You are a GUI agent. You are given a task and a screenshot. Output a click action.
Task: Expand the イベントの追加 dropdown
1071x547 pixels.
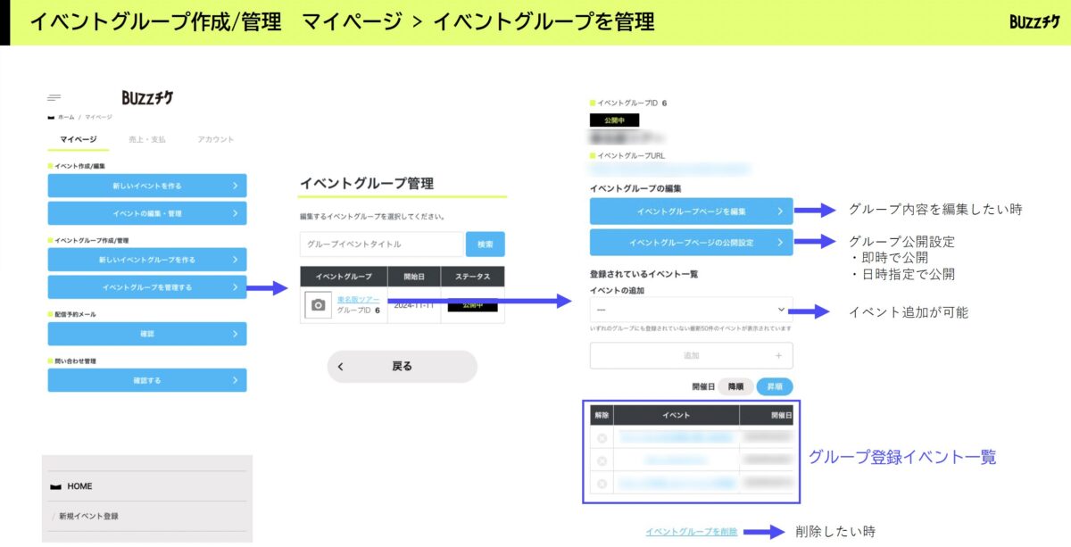[691, 310]
